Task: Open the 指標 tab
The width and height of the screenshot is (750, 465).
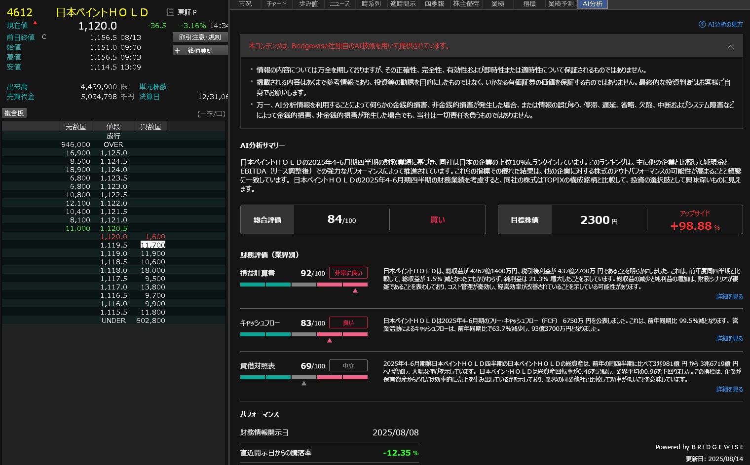Action: point(529,4)
